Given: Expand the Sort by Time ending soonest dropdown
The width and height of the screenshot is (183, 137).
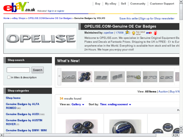Looking at the screenshot, I should (x=116, y=104).
